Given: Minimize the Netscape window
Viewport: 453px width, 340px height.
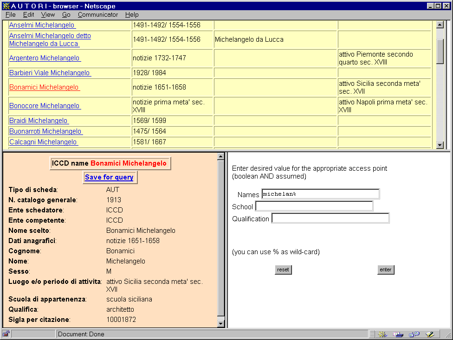Looking at the screenshot, I should click(430, 6).
